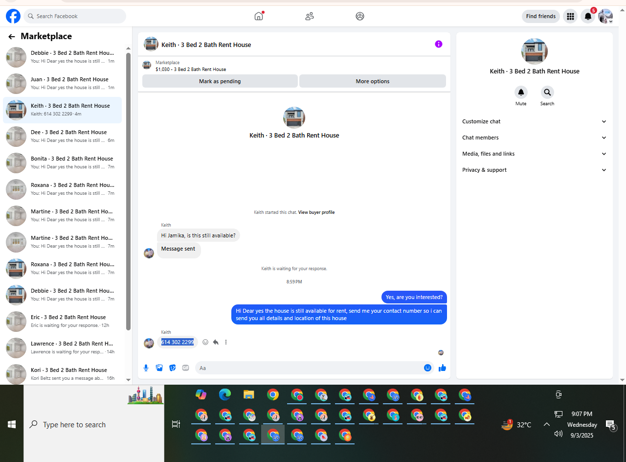The width and height of the screenshot is (626, 462).
Task: Open the account profile picture menu
Action: (605, 16)
